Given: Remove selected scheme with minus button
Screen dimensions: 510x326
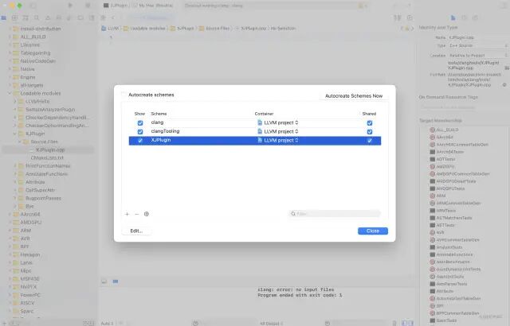Looking at the screenshot, I should point(136,214).
